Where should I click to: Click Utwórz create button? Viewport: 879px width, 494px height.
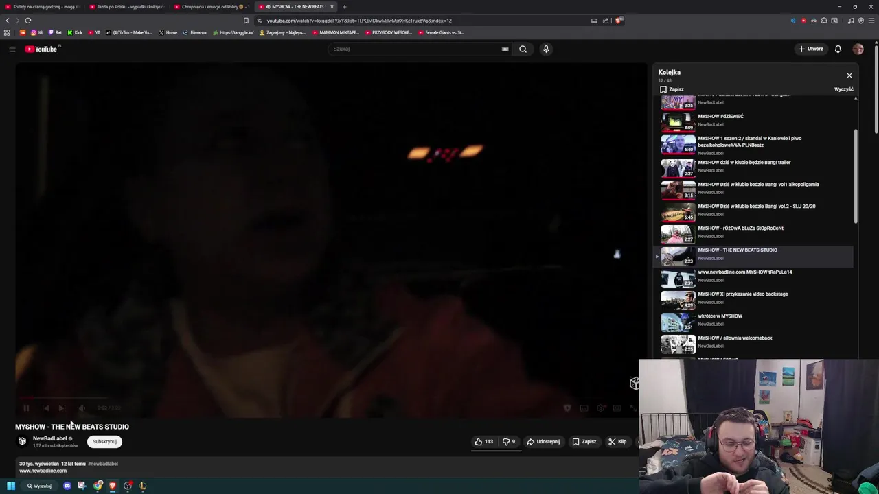811,49
